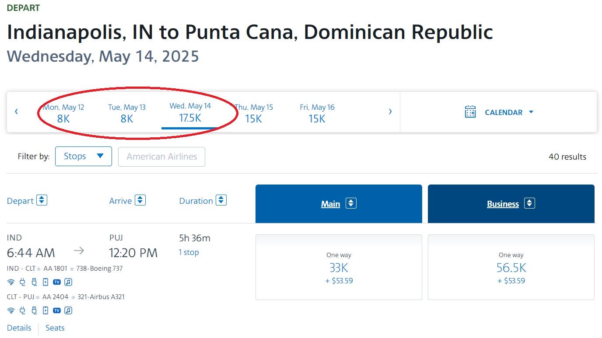
Task: Click live TV icon for IND - CLT
Action: [57, 282]
